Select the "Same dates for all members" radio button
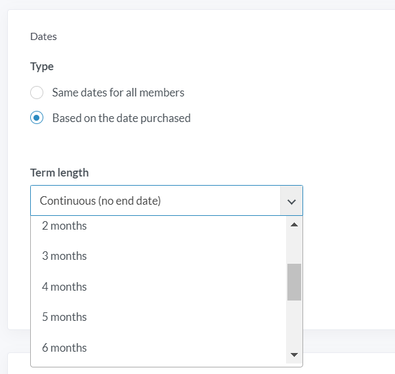395x374 pixels. click(x=37, y=93)
